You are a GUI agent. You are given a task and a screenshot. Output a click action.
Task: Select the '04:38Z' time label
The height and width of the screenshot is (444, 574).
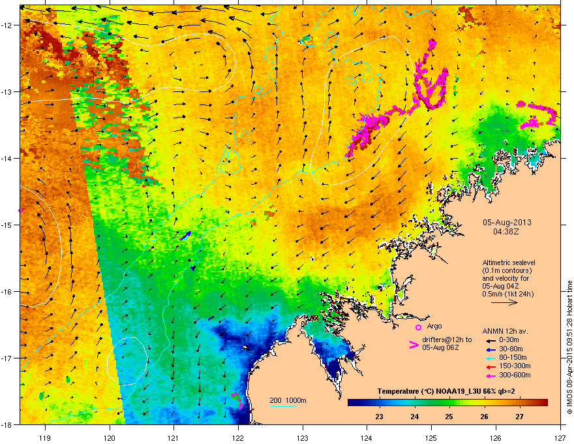(506, 232)
